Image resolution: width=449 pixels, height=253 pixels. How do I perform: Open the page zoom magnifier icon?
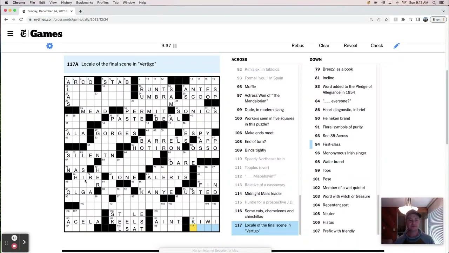point(371,19)
